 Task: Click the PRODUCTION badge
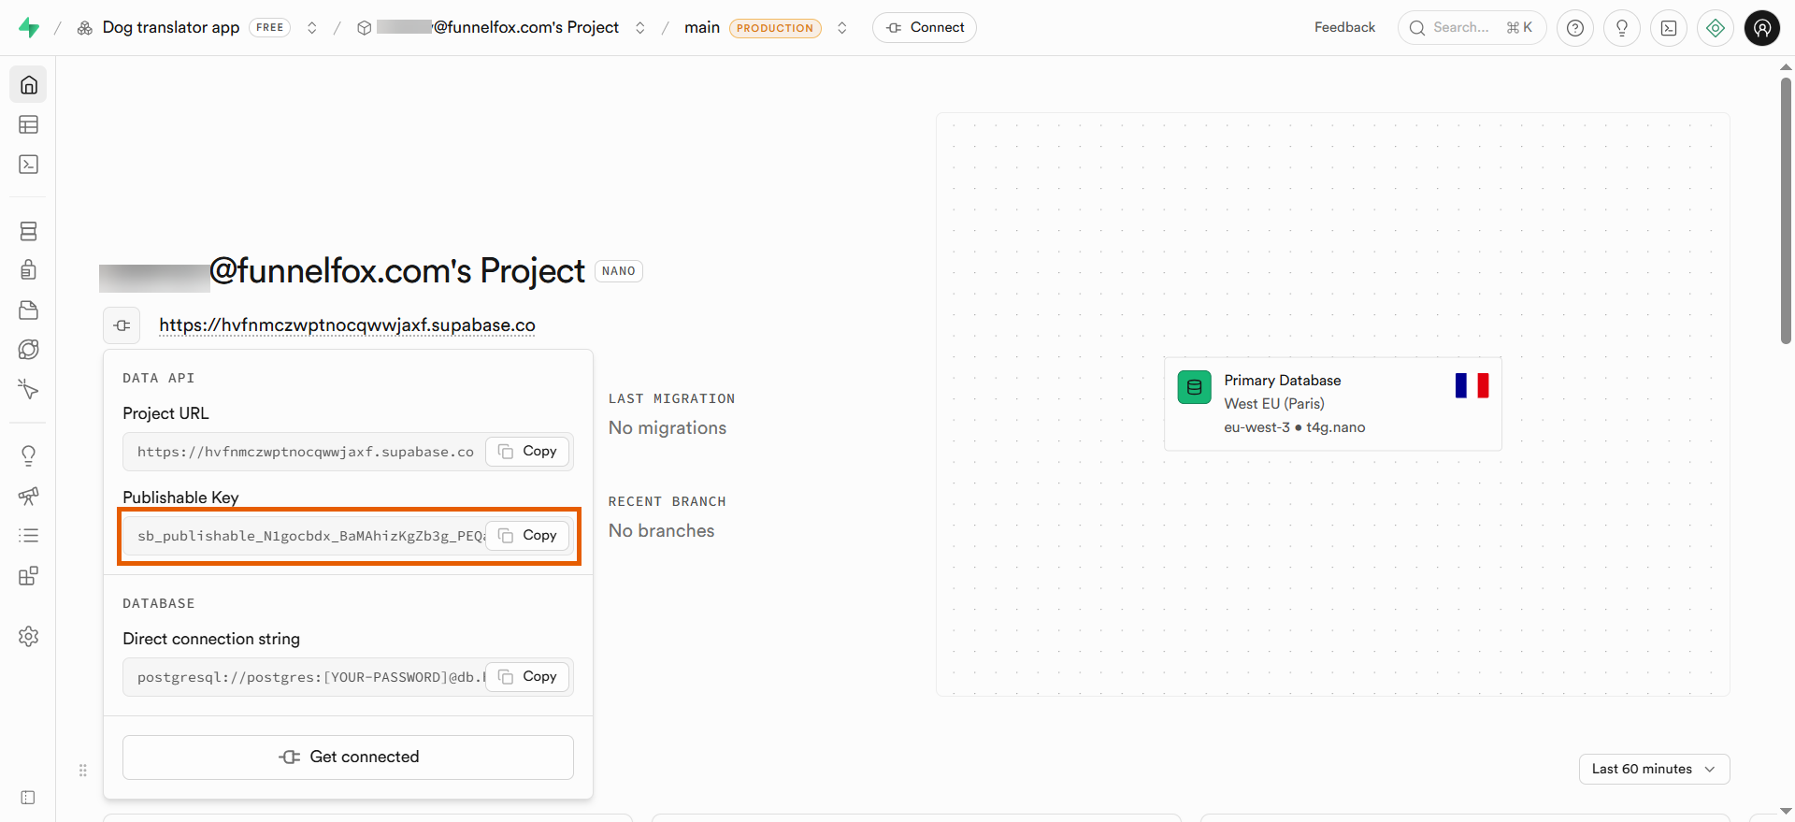click(x=775, y=28)
